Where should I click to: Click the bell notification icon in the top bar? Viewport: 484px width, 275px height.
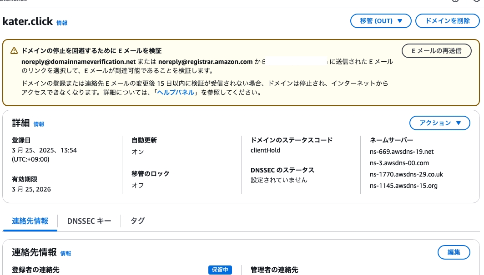476,2
